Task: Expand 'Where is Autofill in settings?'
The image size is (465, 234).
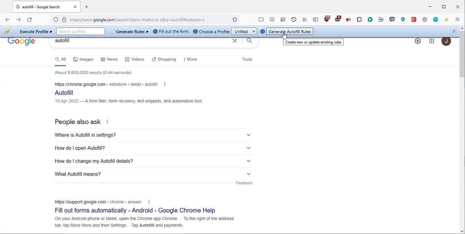Action: point(154,135)
